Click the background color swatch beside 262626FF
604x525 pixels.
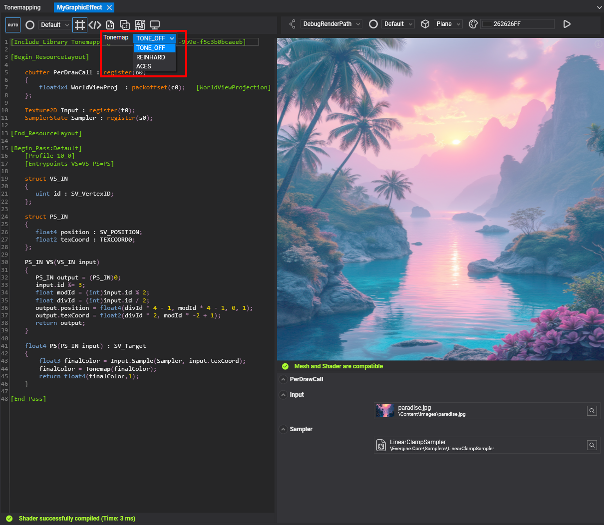487,24
